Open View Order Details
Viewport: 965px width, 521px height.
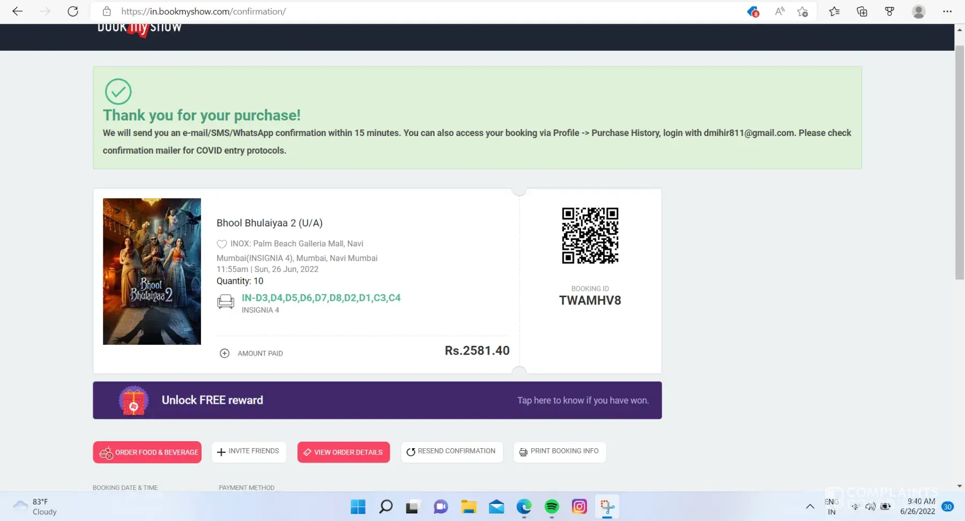[344, 452]
